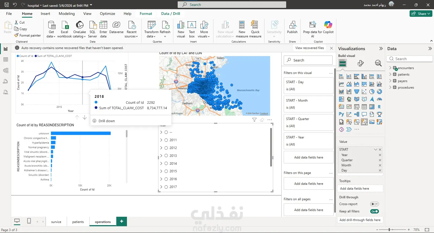This screenshot has width=434, height=233.
Task: Clear selections with the eraser icon
Action: 262,120
